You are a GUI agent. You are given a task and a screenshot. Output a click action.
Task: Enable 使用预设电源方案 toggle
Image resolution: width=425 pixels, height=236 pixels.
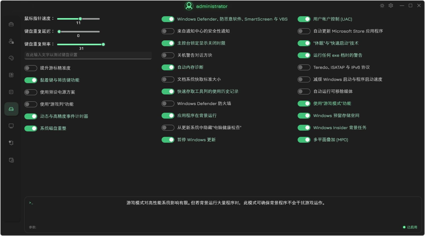pyautogui.click(x=31, y=92)
